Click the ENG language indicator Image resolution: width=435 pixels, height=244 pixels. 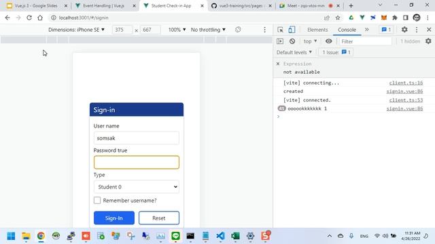[364, 236]
